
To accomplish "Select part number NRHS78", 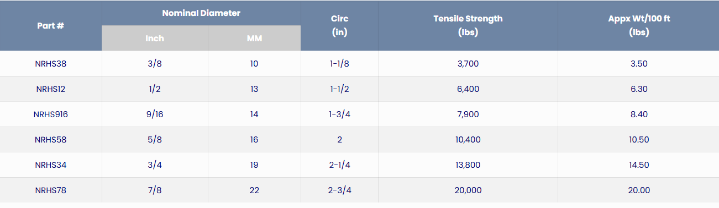I will tap(51, 190).
